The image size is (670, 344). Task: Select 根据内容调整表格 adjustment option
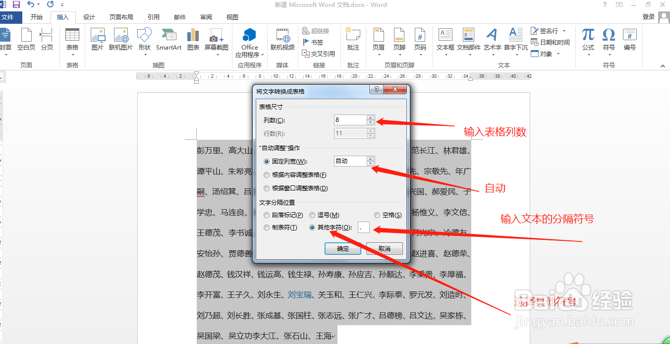coord(267,174)
